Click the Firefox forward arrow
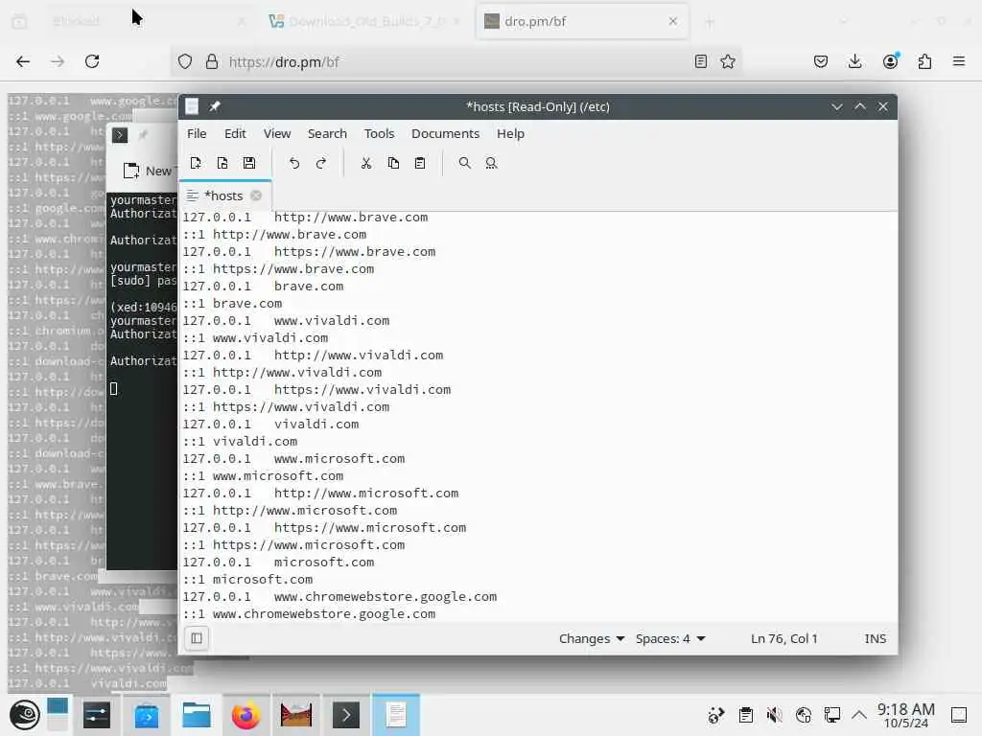The image size is (982, 736). 58,61
